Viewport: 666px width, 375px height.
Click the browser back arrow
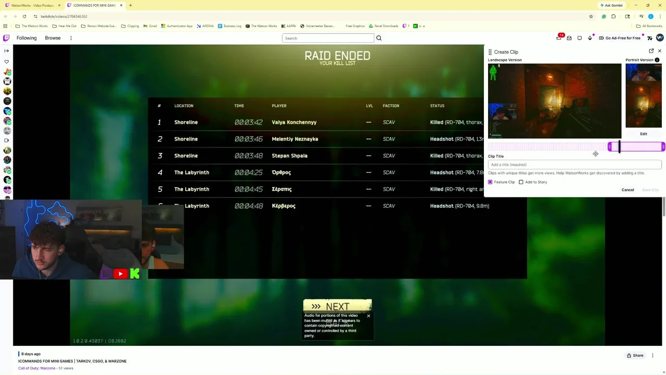point(5,16)
